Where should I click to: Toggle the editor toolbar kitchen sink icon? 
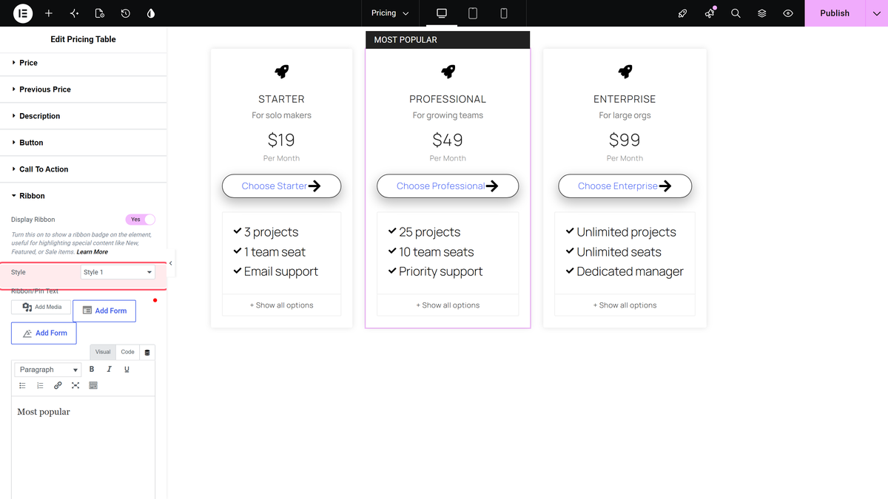tap(93, 385)
